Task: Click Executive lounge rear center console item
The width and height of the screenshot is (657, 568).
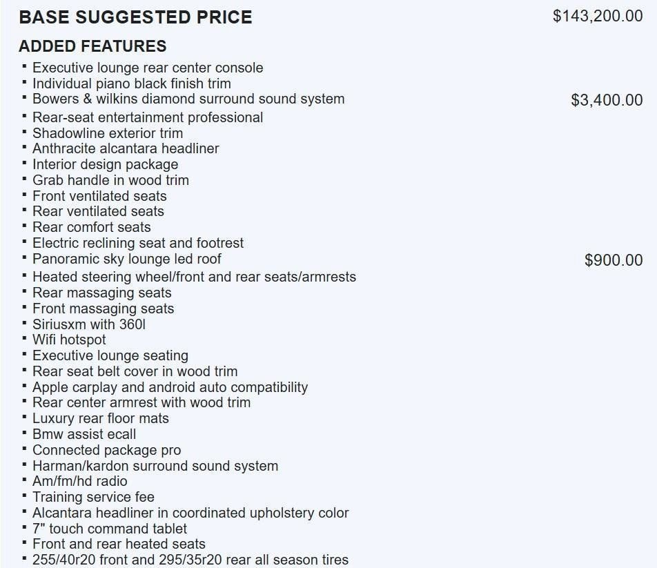Action: 148,68
